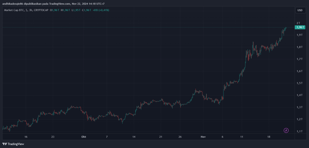This screenshot has width=309, height=148.
Task: Click the 1,5 T price axis label
Action: click(299, 83)
